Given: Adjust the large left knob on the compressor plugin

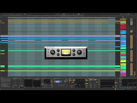Looking at the screenshot, I should [x=53, y=52].
